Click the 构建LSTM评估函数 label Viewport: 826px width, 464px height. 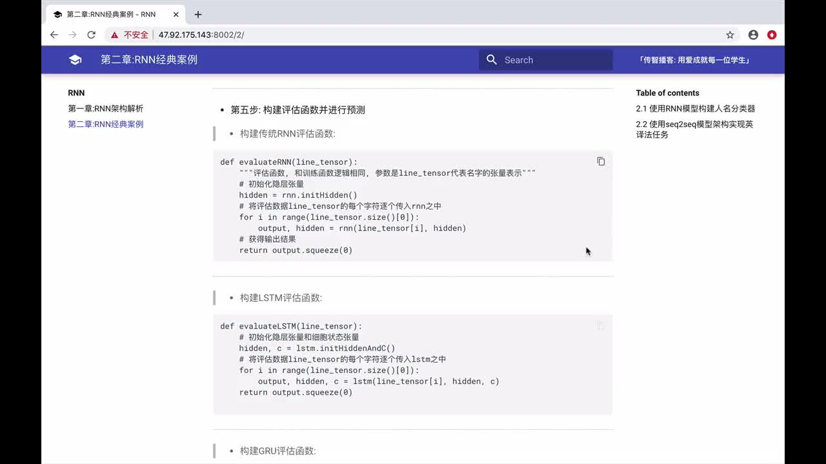281,298
